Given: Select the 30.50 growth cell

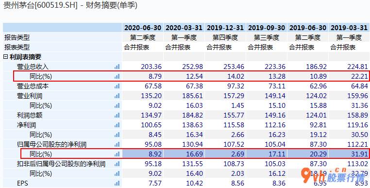Looking at the screenshot, I should [x=349, y=135].
